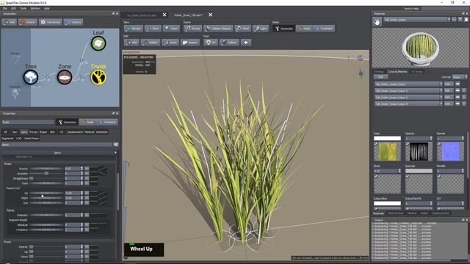This screenshot has width=470, height=264.
Task: Switch toolbar mode to Freehand
Action: (324, 29)
